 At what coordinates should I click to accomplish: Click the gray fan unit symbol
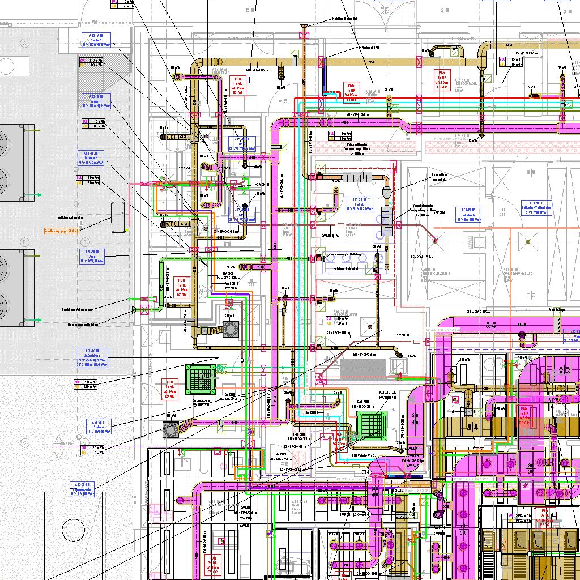tap(231, 329)
